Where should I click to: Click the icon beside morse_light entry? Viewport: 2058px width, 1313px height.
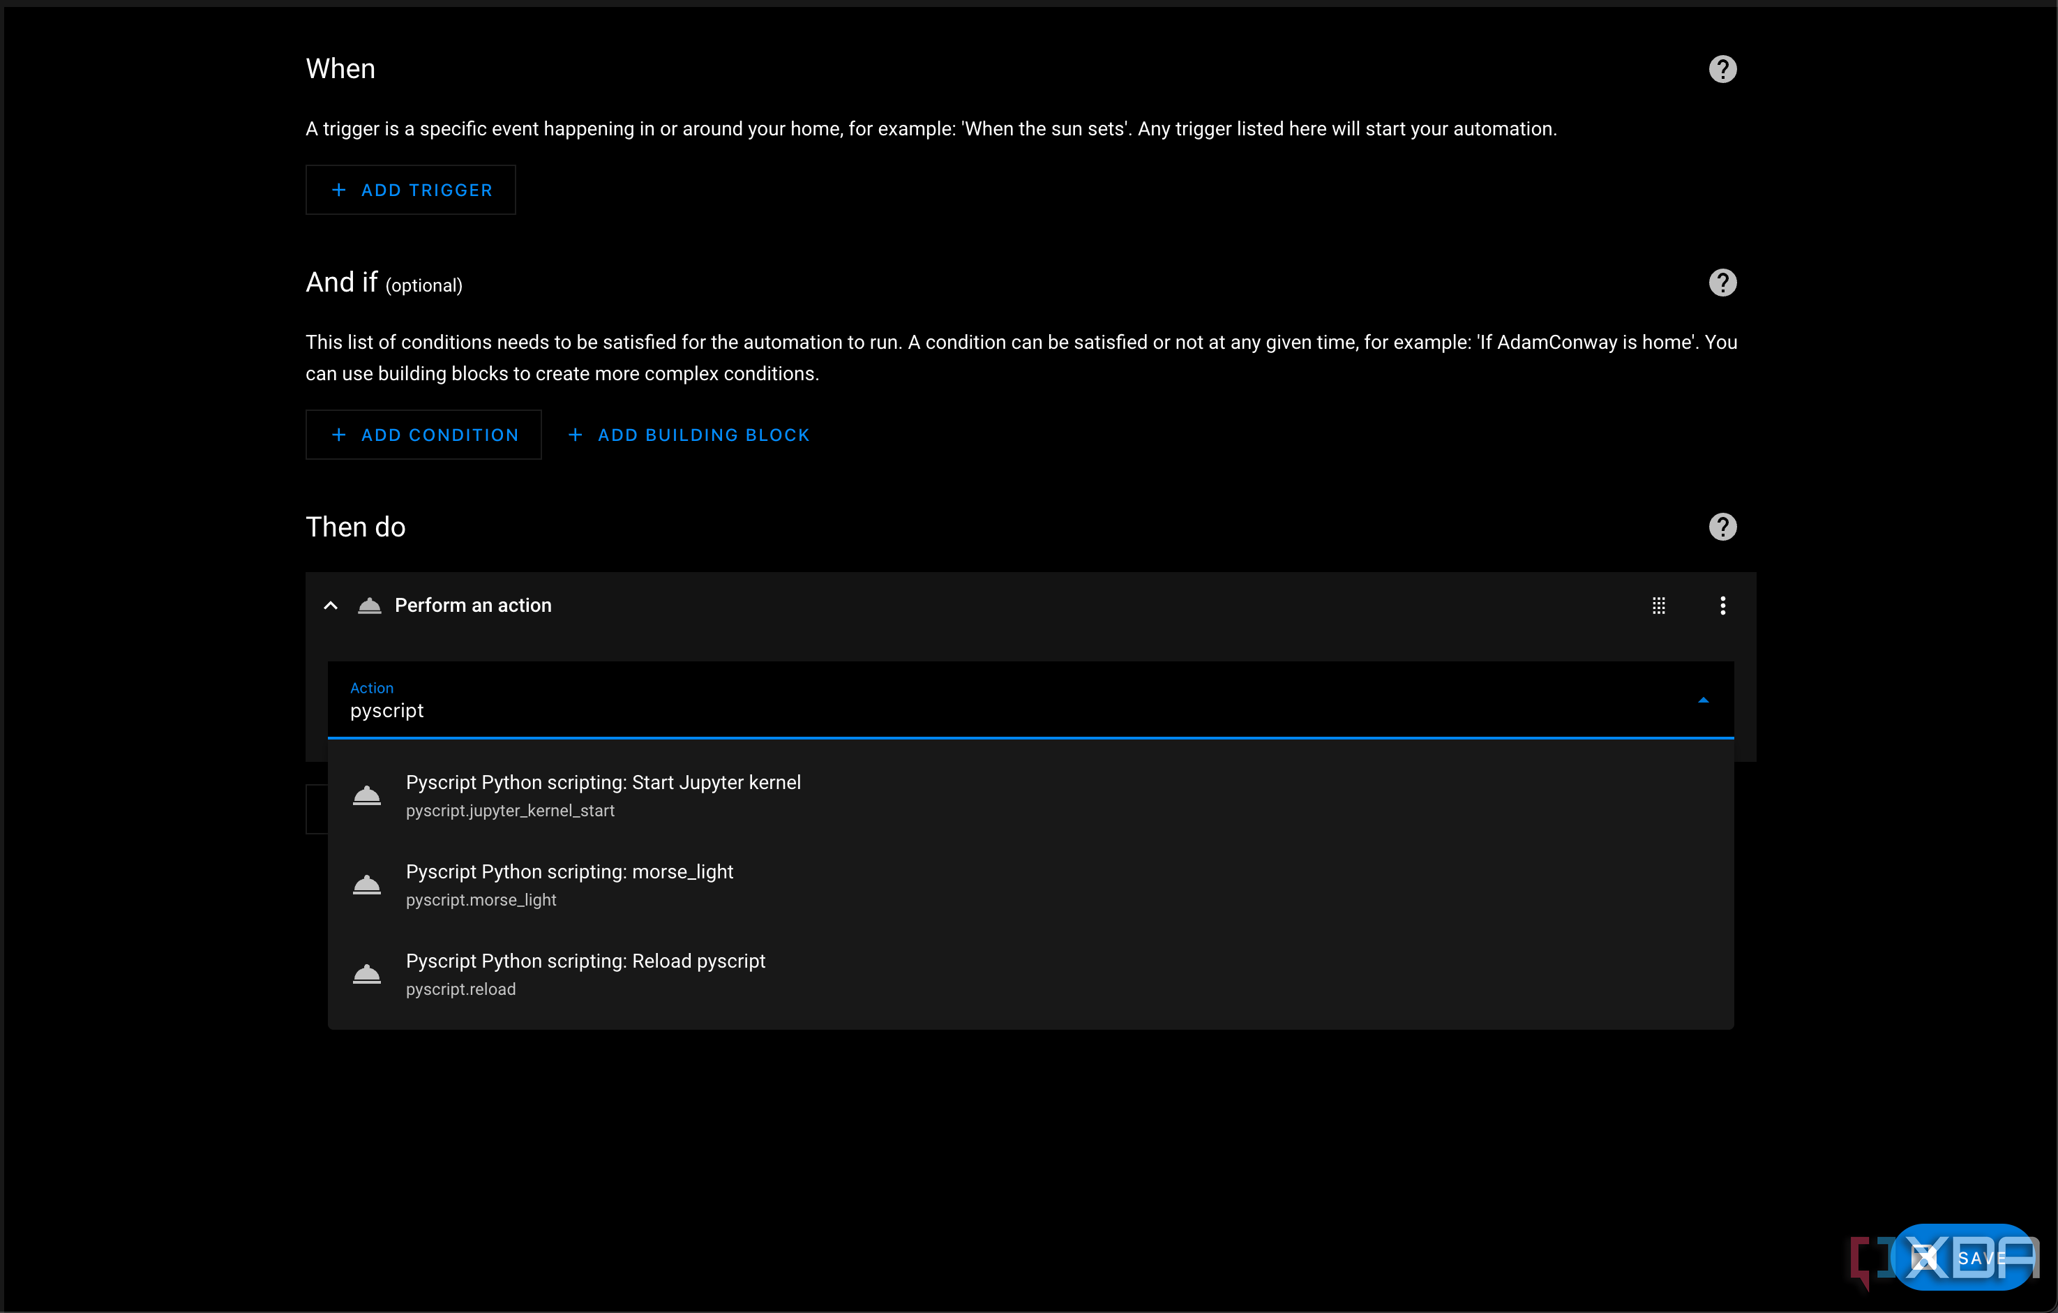coord(367,885)
